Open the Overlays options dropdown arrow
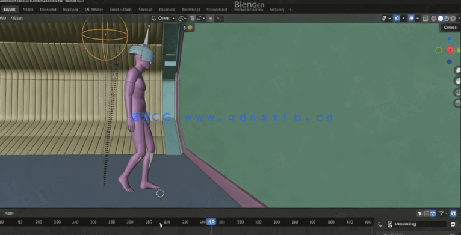The height and width of the screenshot is (235, 461). tap(418, 19)
